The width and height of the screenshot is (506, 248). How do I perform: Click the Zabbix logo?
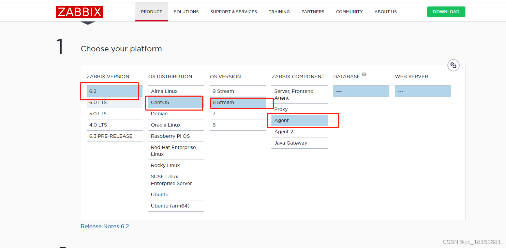point(79,12)
